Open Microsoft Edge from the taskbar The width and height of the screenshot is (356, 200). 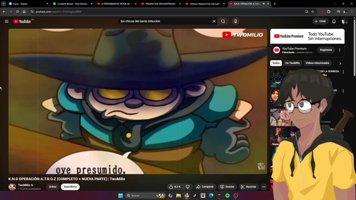pyautogui.click(x=211, y=196)
